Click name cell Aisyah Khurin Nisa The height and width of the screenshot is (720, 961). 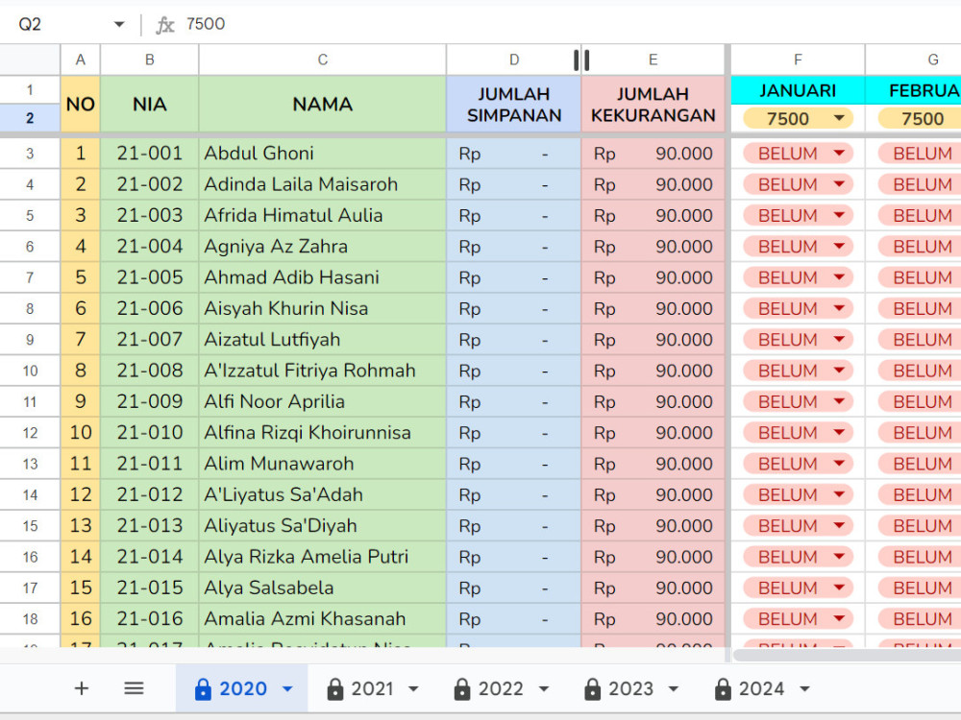coord(322,308)
